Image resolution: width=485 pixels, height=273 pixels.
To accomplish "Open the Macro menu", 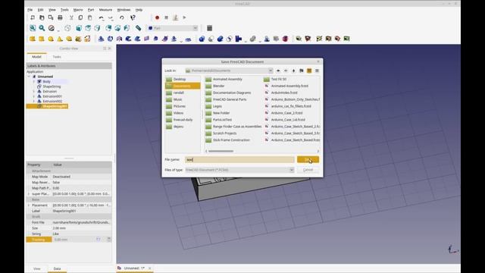I will [x=78, y=10].
